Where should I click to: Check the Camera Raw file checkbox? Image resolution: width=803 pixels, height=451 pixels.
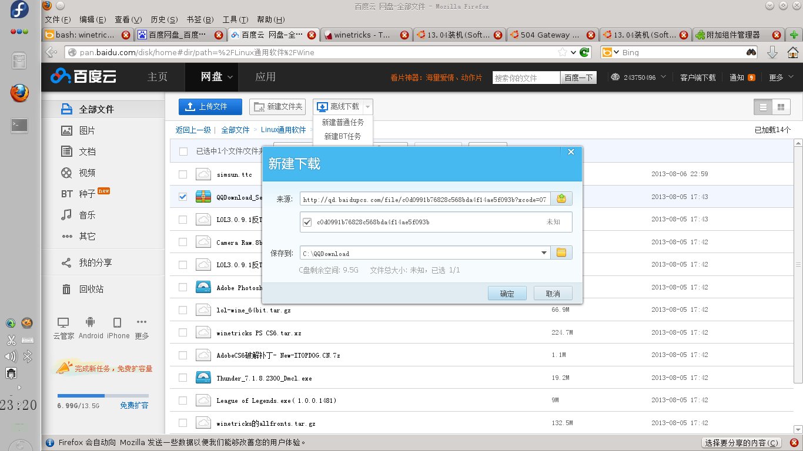click(183, 242)
